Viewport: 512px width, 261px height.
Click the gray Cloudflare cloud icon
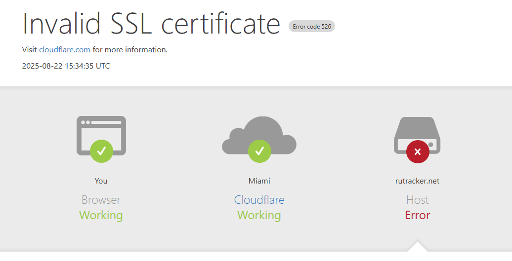(259, 136)
